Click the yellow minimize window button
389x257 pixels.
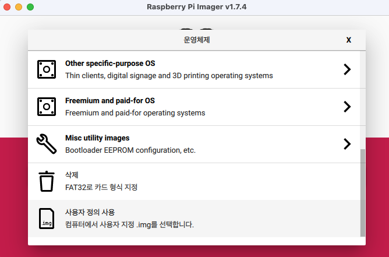tap(19, 7)
